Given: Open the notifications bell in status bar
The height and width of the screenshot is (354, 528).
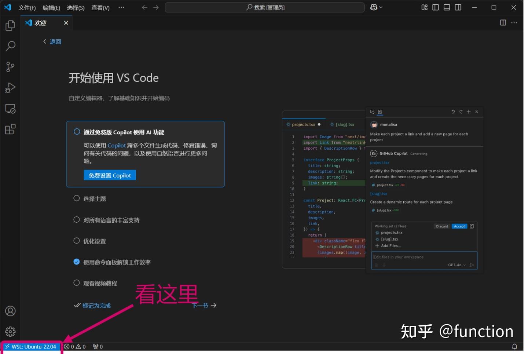Looking at the screenshot, I should pos(515,346).
